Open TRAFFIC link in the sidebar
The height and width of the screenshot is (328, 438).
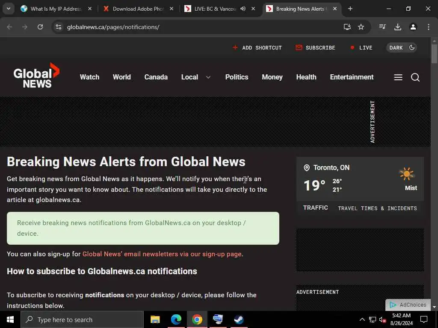click(315, 208)
